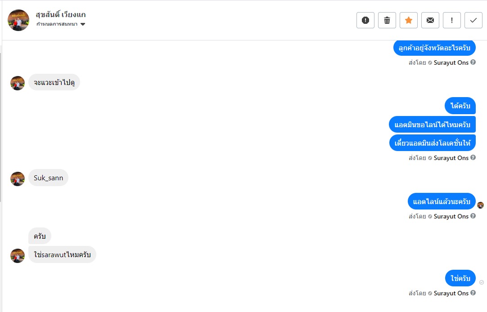Open the large profile picture in header
Viewport: 487px width, 312px height.
[x=18, y=20]
